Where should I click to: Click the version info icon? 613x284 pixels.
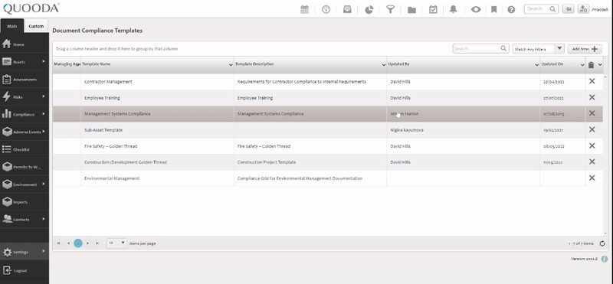point(605,259)
